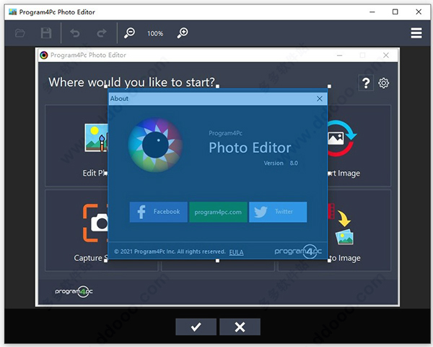Open the Facebook button in About dialog
Image resolution: width=433 pixels, height=347 pixels.
coord(159,212)
